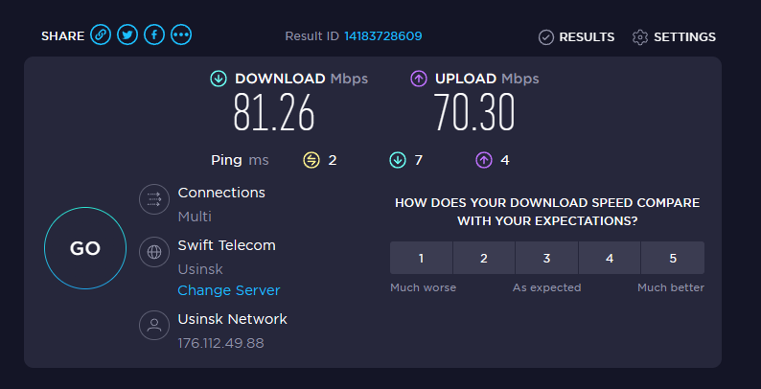Select rating 3 as expected
This screenshot has height=389, width=761.
(546, 258)
